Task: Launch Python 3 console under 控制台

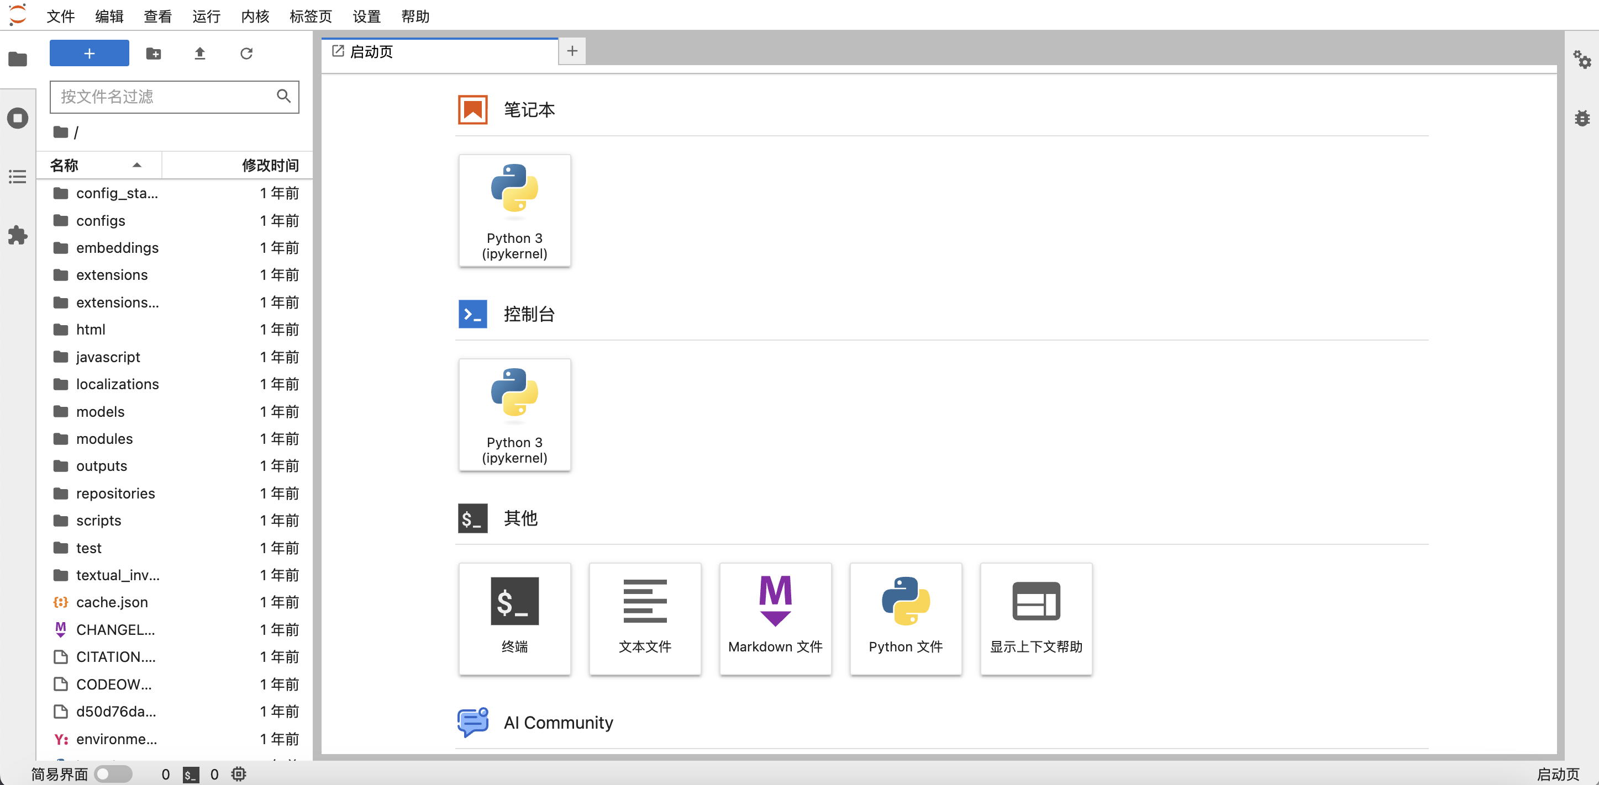Action: (514, 415)
